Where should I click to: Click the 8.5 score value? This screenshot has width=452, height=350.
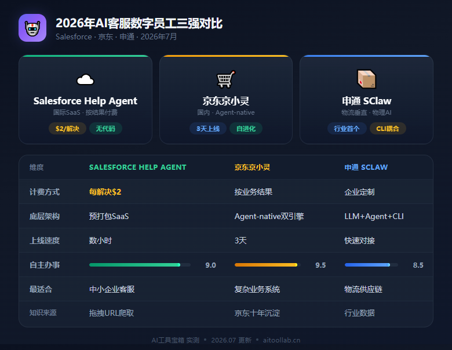pos(418,265)
